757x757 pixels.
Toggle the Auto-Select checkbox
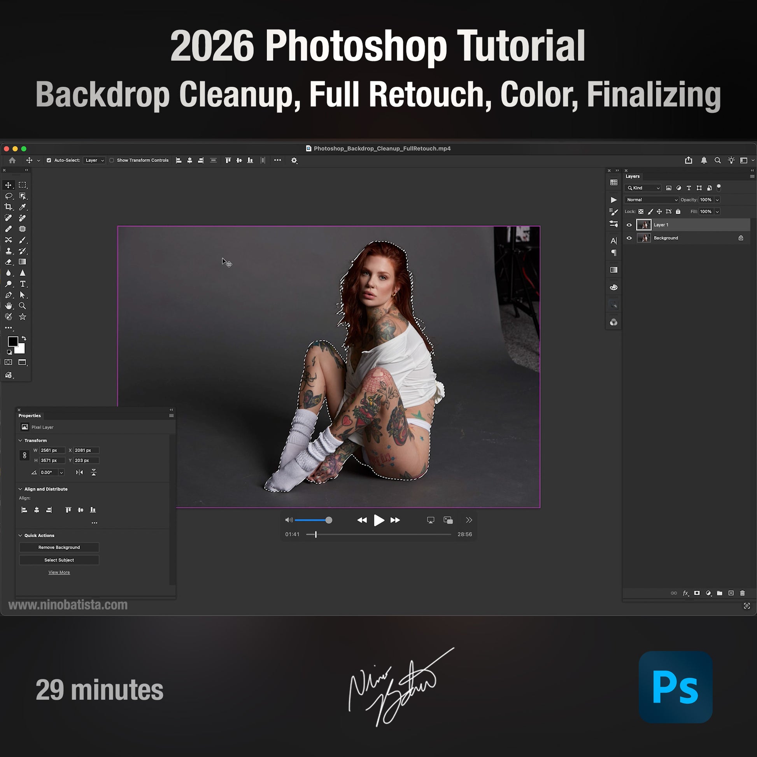click(49, 160)
